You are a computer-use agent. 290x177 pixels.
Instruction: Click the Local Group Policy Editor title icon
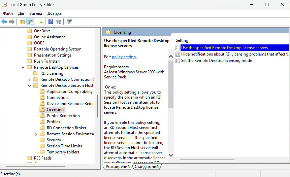tap(5, 4)
